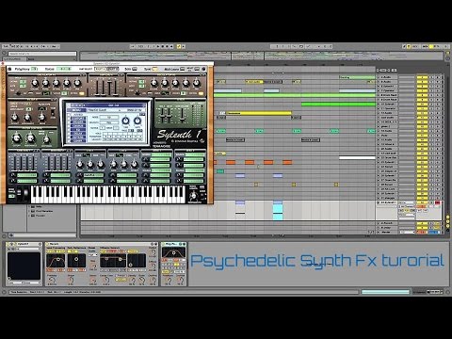Select the DISTORT tab in Sylenth1's effects list
This screenshot has width=452, height=339.
click(78, 119)
